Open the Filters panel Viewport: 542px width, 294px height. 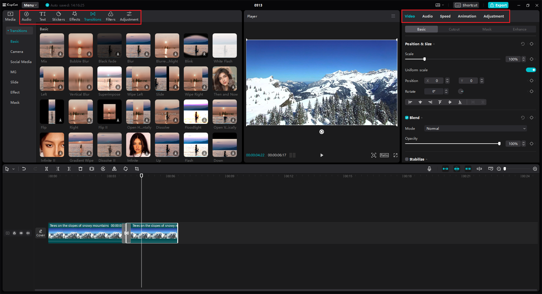pos(110,16)
